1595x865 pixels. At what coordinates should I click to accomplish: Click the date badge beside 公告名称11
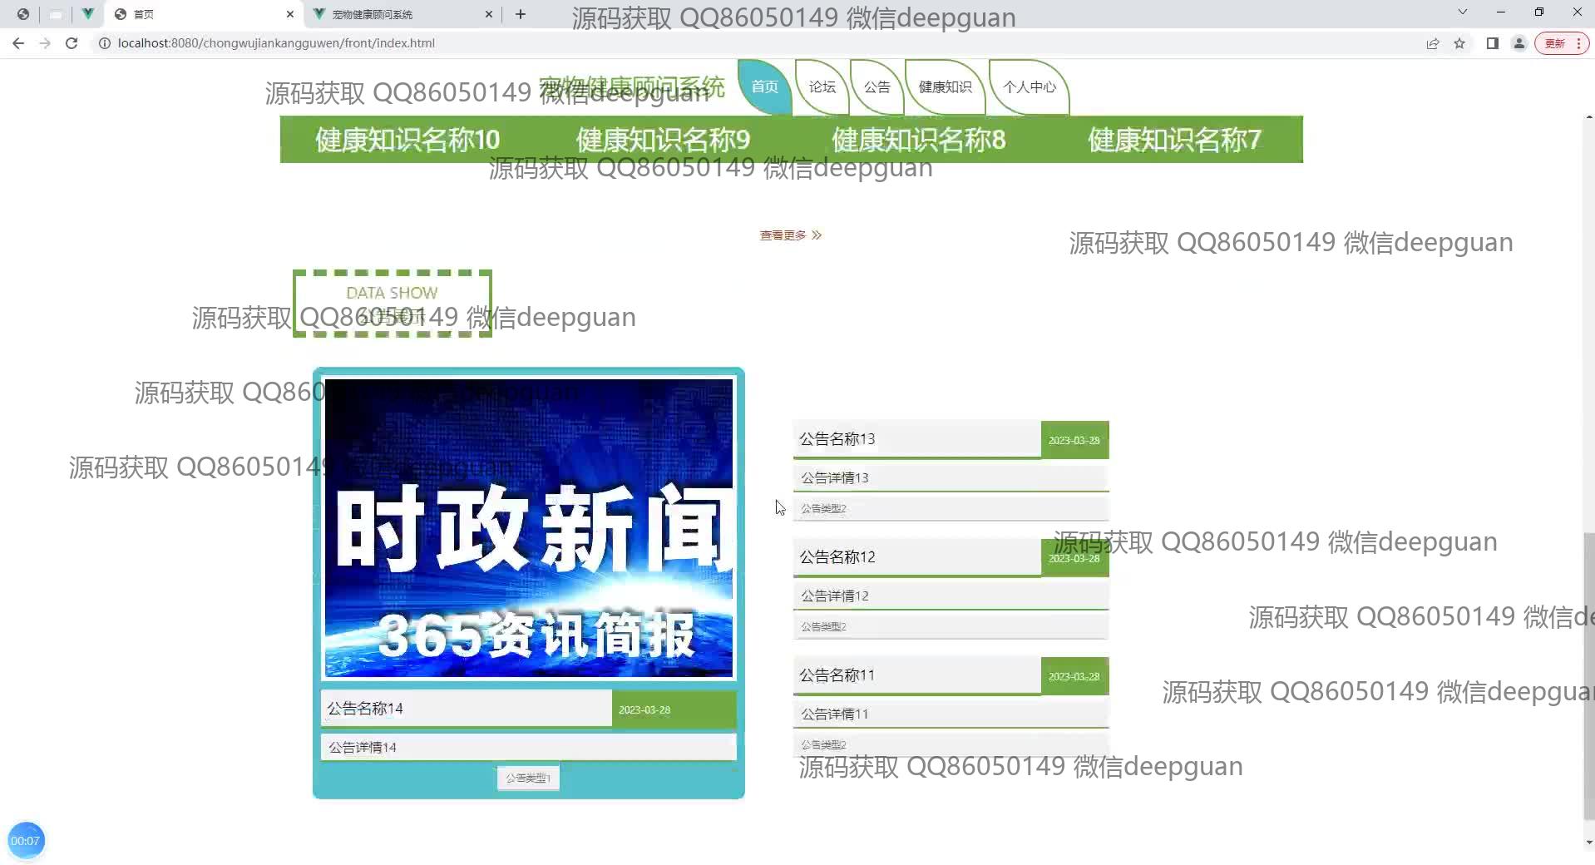click(1074, 676)
